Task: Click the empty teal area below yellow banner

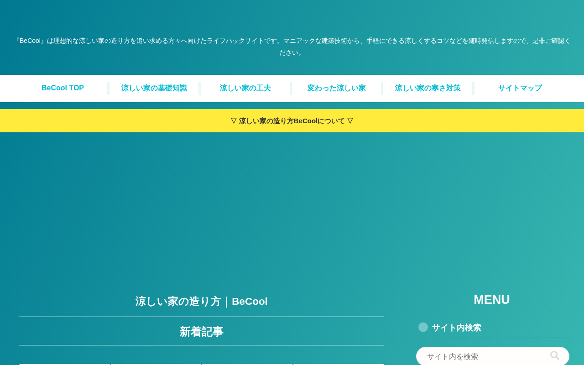Action: coord(292,205)
